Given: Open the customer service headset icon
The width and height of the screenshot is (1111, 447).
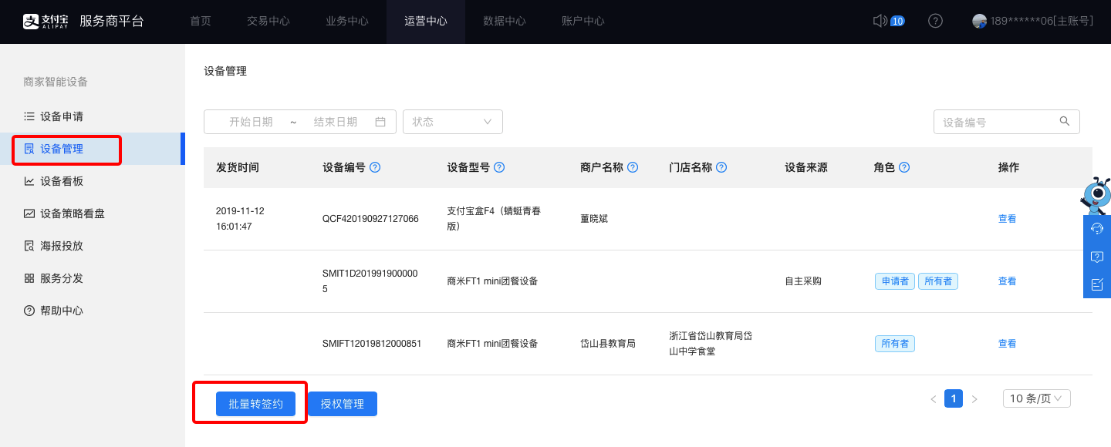Looking at the screenshot, I should pos(1097,229).
